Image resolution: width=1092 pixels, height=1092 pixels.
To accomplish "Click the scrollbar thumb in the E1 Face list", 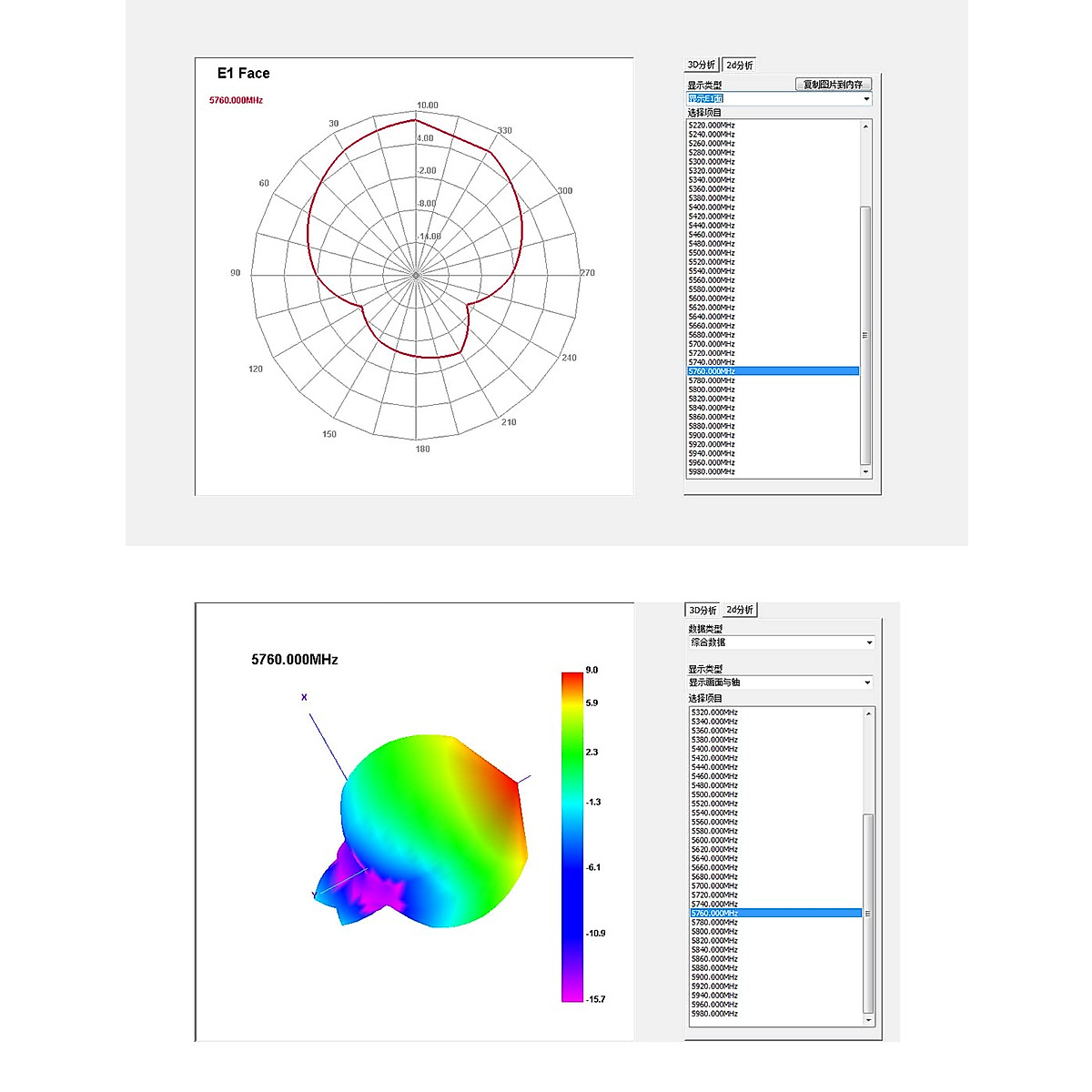I will coord(865,335).
